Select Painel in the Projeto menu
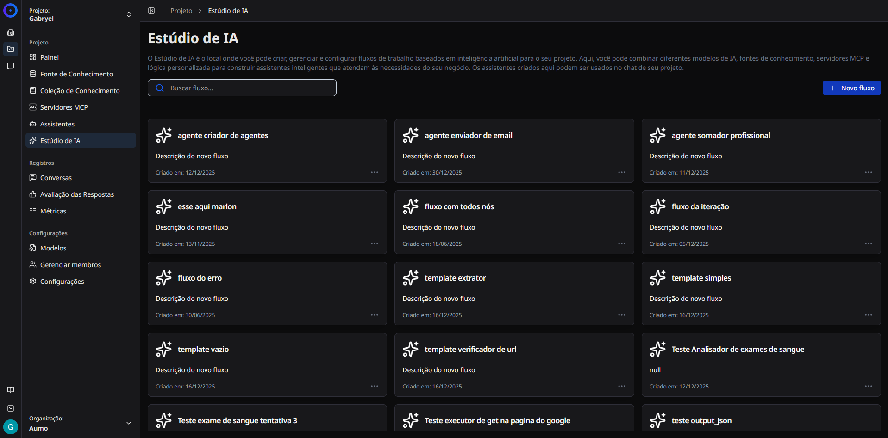 click(x=49, y=57)
